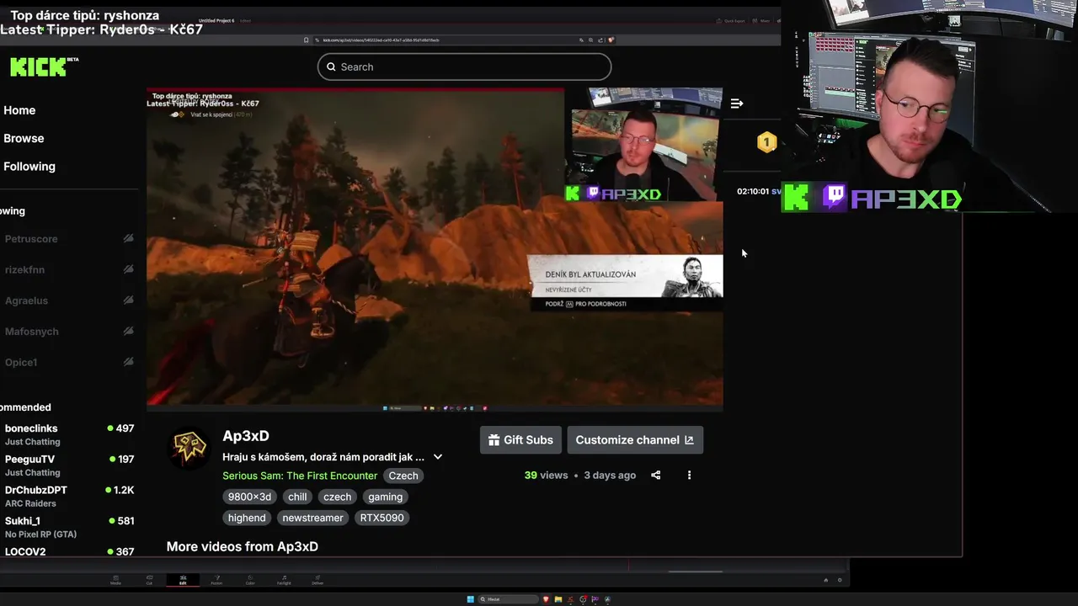Screen dimensions: 1078x606
Task: Switch to the Fairlight page tab
Action: (x=284, y=581)
